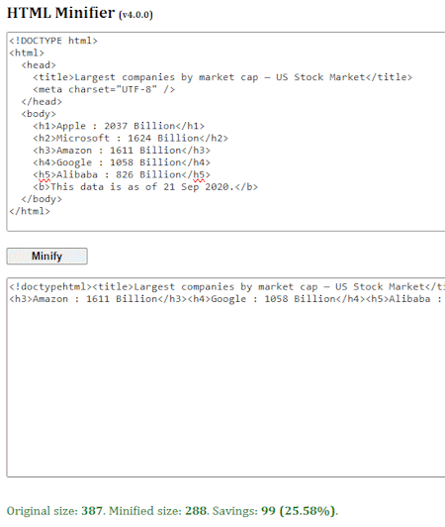Click the opening <head> tag line

coord(39,65)
